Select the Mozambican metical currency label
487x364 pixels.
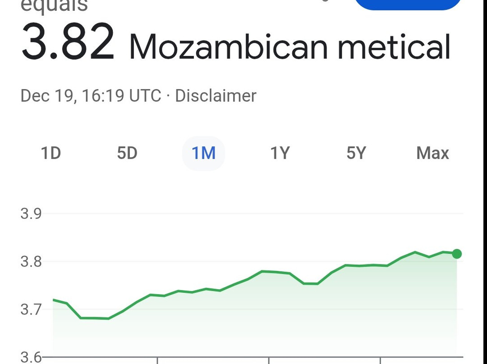click(289, 46)
